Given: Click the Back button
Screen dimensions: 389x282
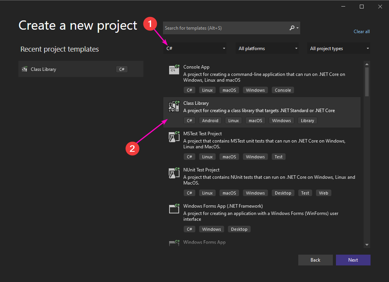Looking at the screenshot, I should click(x=315, y=260).
